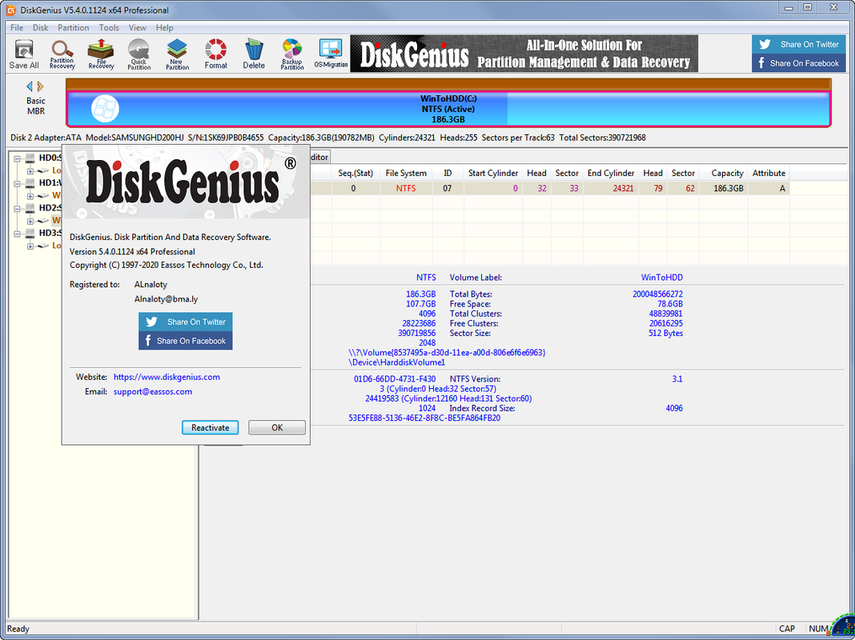
Task: Click the support@eassos.com email link
Action: (x=153, y=392)
